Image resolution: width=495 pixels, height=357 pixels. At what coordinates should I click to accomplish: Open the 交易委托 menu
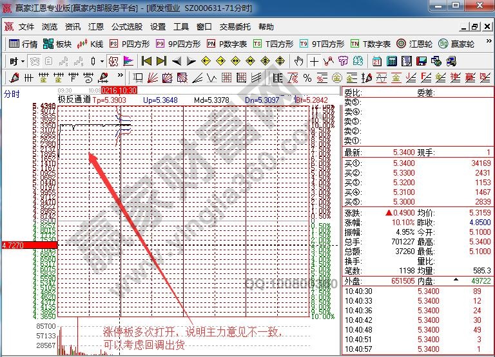(235, 27)
